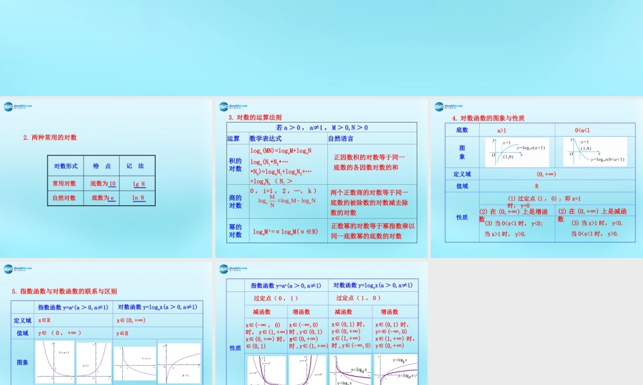Open the slide titled 两种常用的对数
The height and width of the screenshot is (385, 643).
coord(106,178)
